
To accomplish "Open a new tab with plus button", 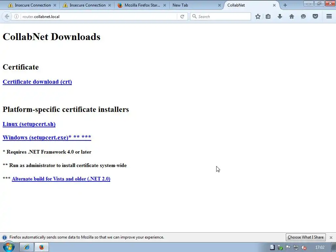I will 285,5.
